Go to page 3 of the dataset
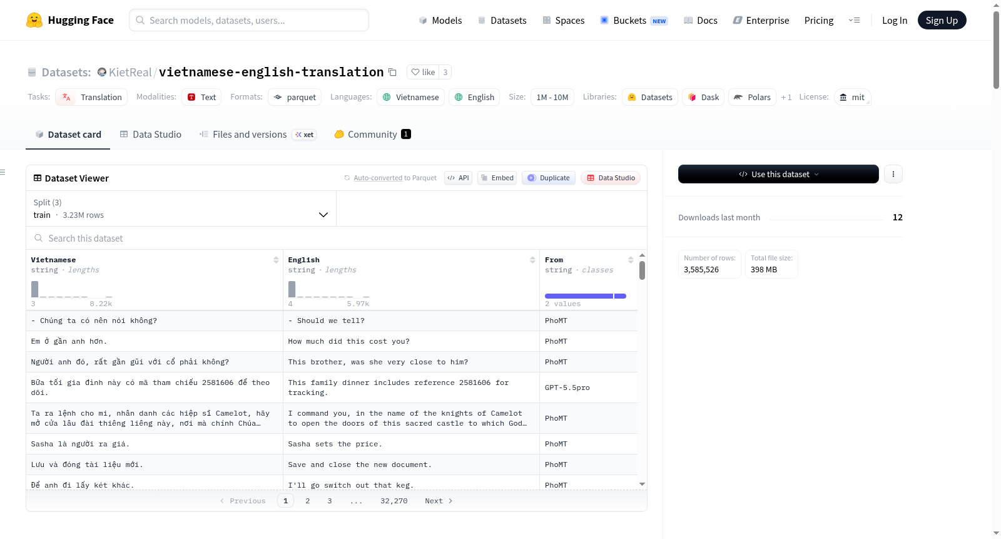1001x539 pixels. (x=330, y=501)
